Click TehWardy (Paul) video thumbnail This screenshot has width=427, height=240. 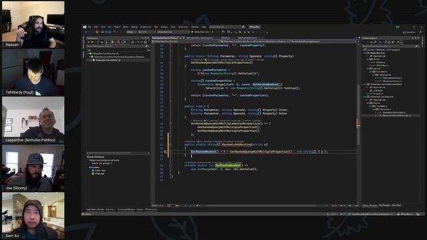pos(33,73)
